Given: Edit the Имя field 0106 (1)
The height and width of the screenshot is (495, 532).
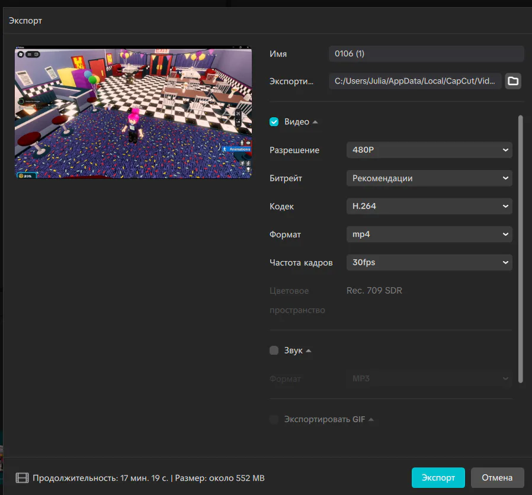Looking at the screenshot, I should click(x=426, y=53).
